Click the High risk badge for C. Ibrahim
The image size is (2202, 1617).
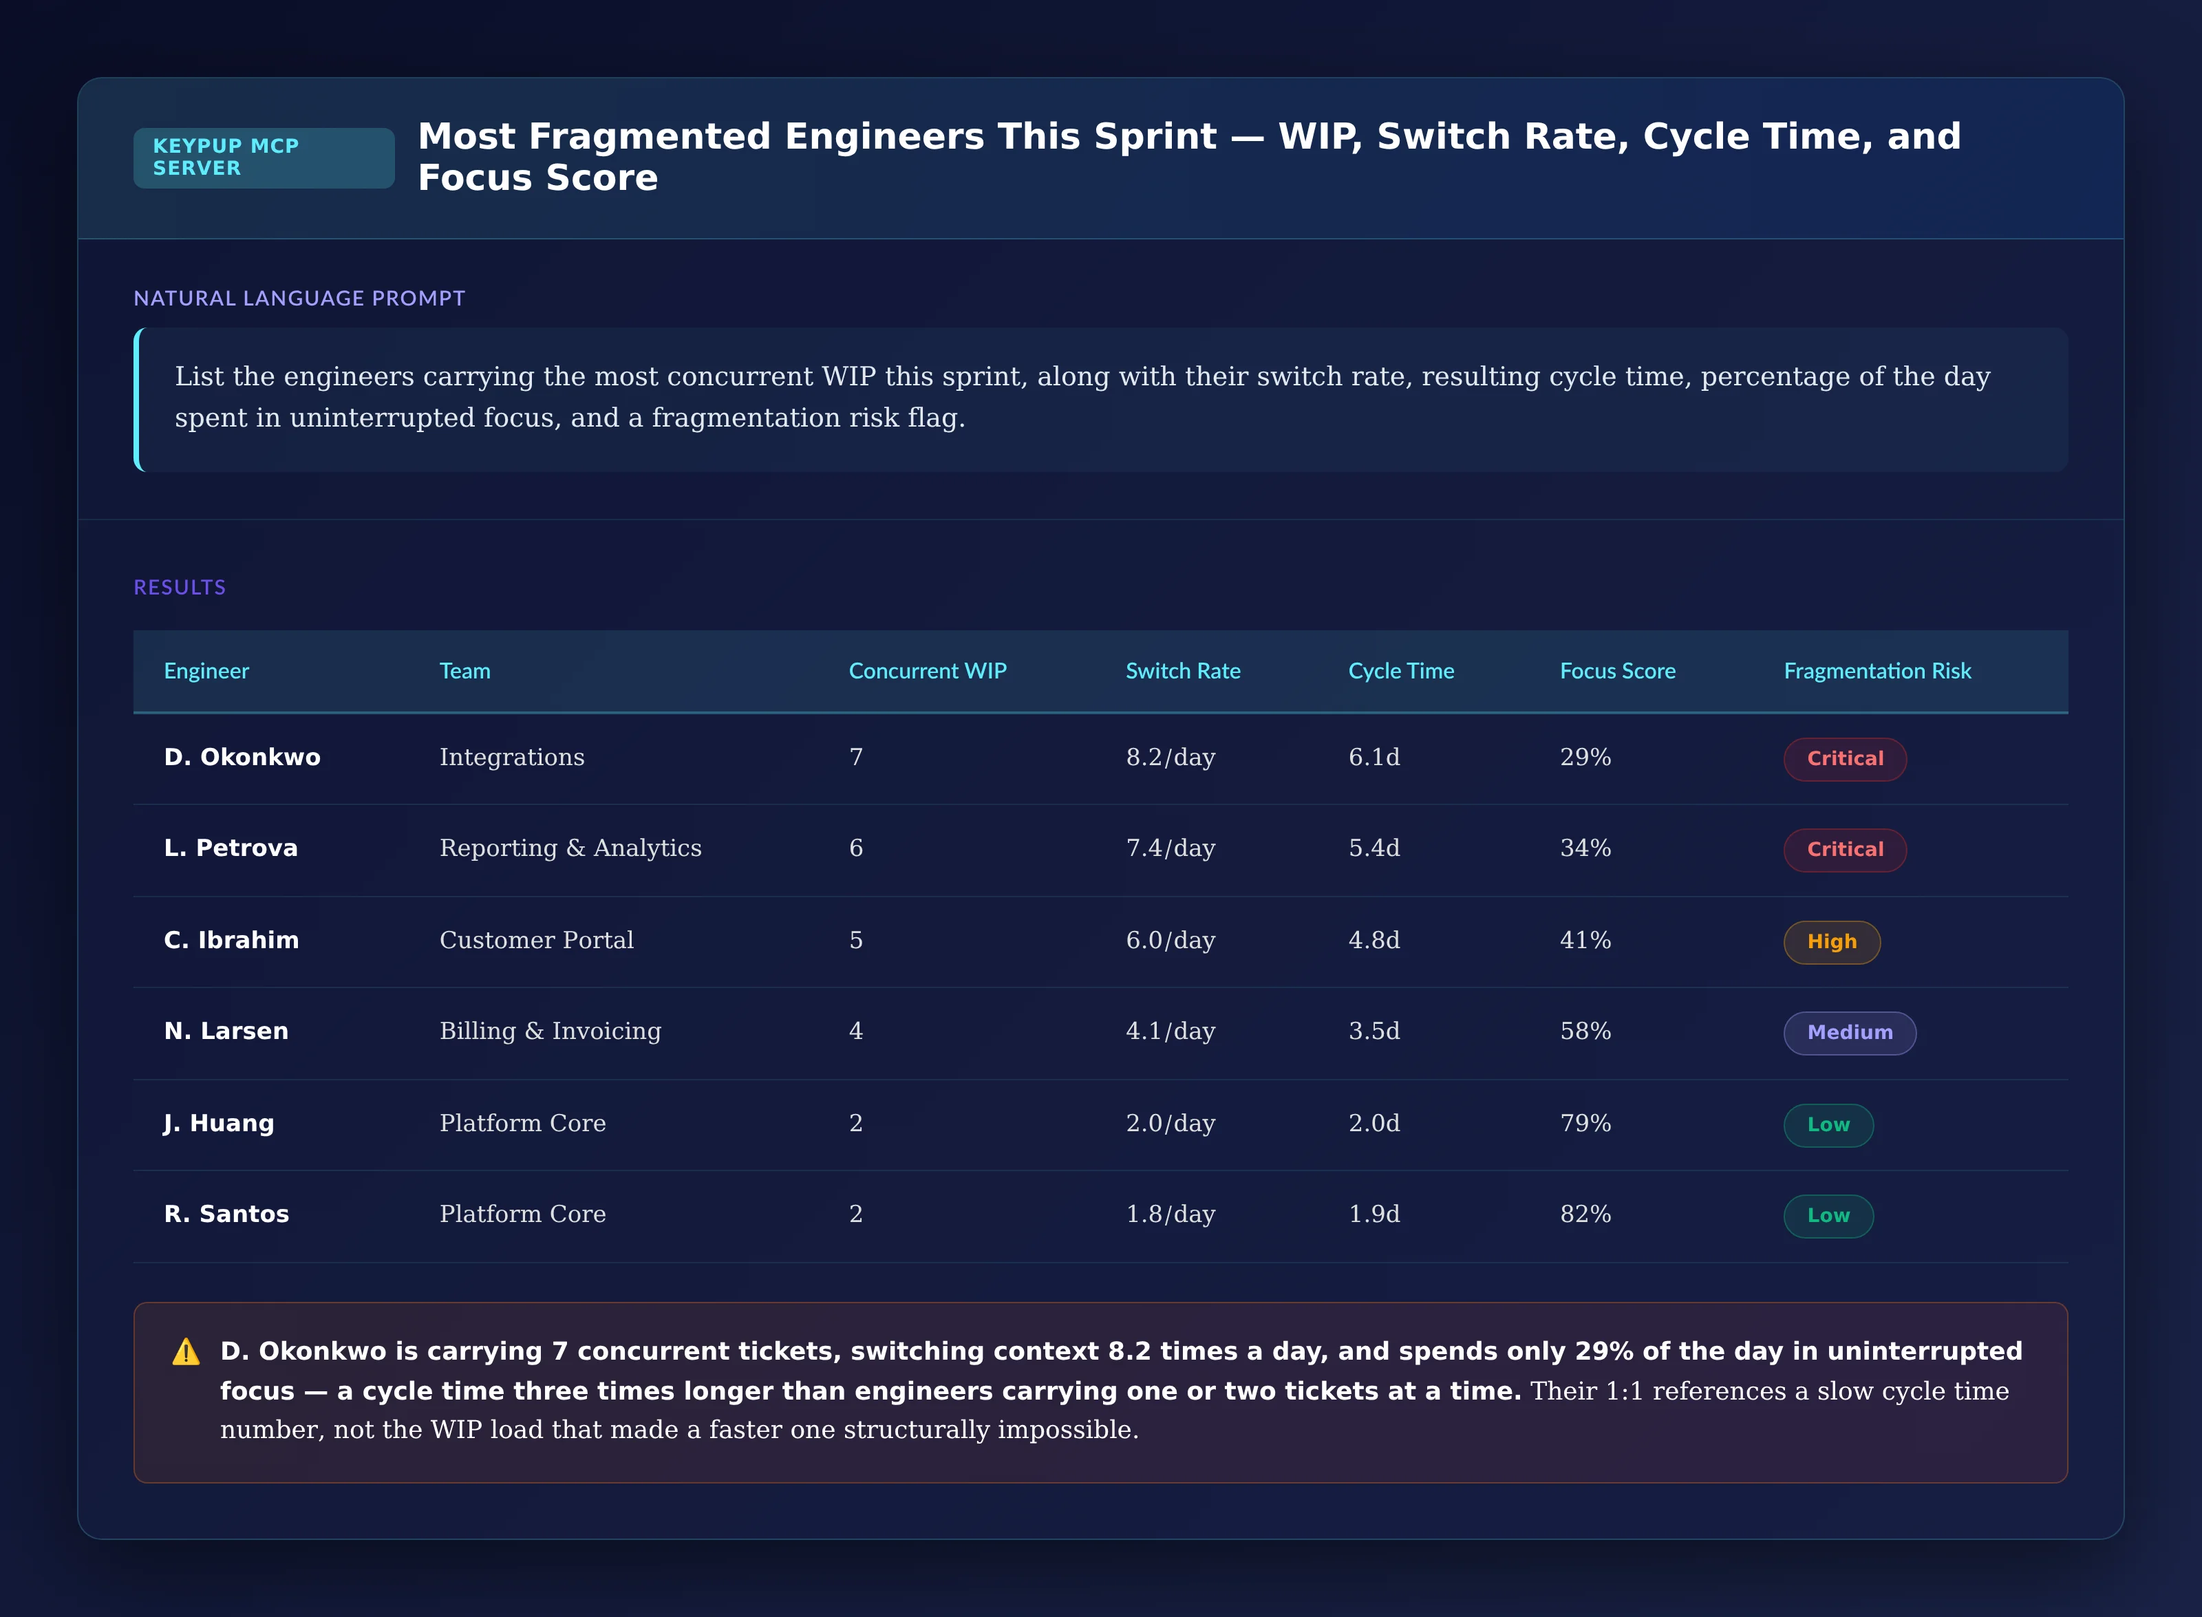coord(1832,941)
